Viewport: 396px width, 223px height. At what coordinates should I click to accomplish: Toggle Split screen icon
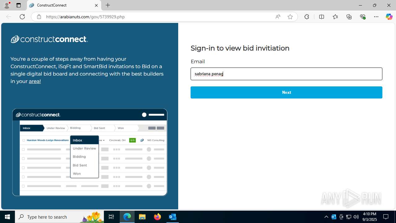(x=321, y=17)
